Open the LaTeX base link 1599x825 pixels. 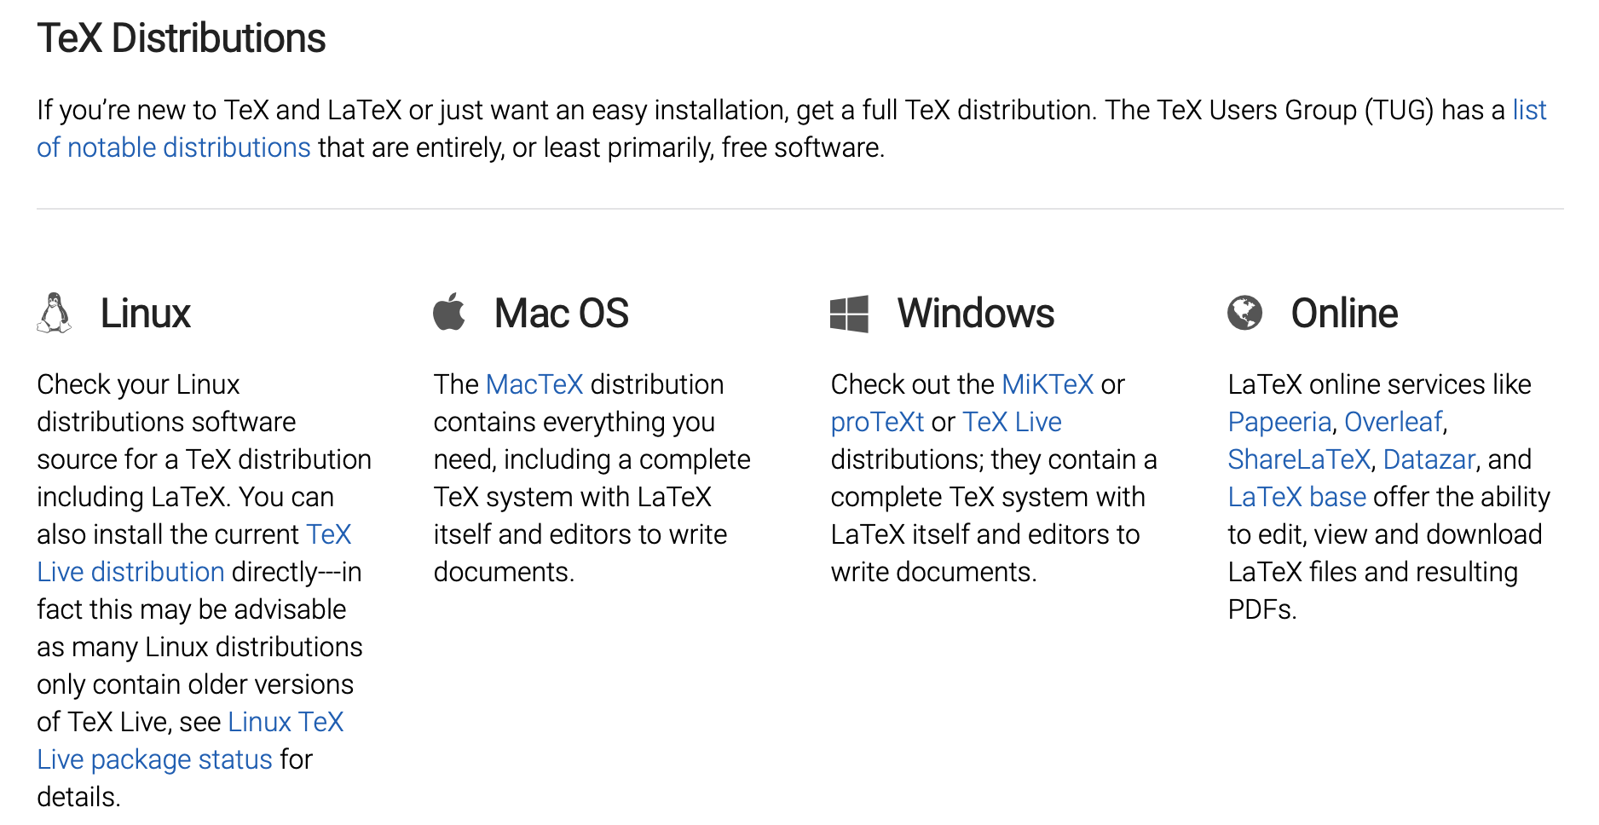pos(1296,497)
